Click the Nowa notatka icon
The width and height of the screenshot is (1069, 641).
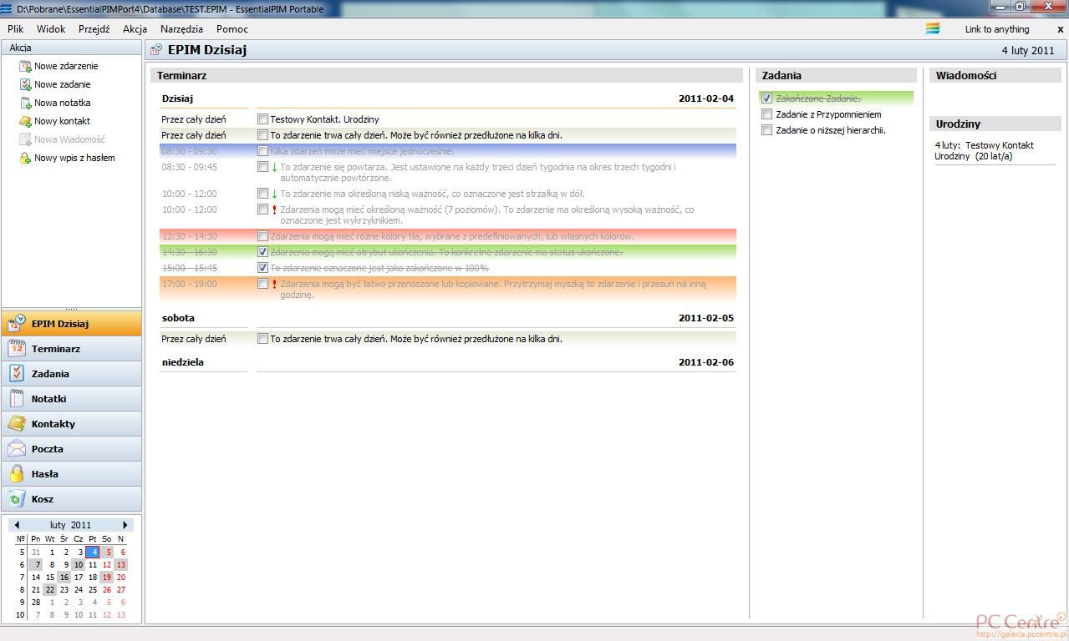click(x=25, y=103)
